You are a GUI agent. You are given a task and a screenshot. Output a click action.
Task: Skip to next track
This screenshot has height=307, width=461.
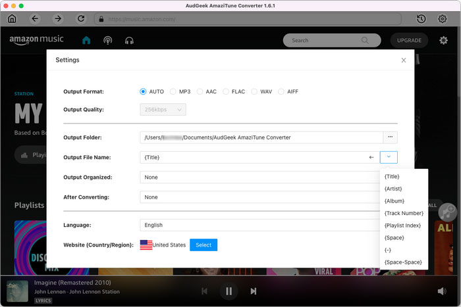253,291
